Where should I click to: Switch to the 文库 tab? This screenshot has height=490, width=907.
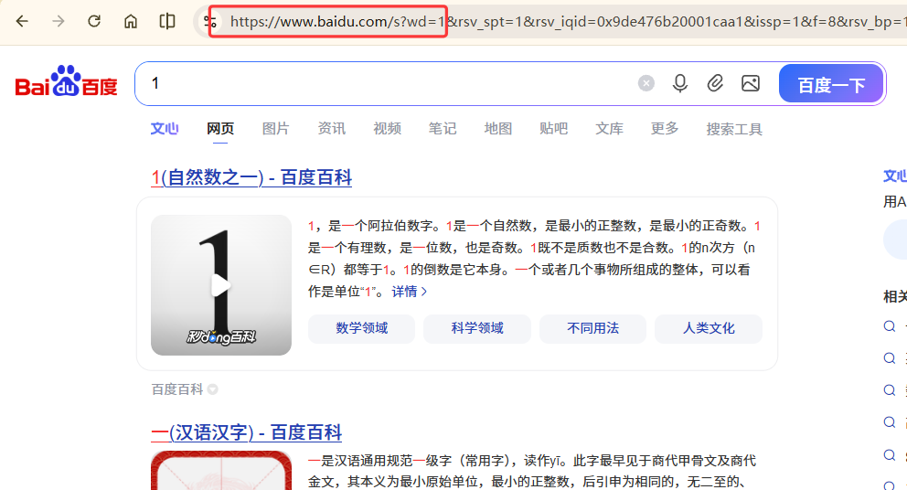tap(609, 128)
